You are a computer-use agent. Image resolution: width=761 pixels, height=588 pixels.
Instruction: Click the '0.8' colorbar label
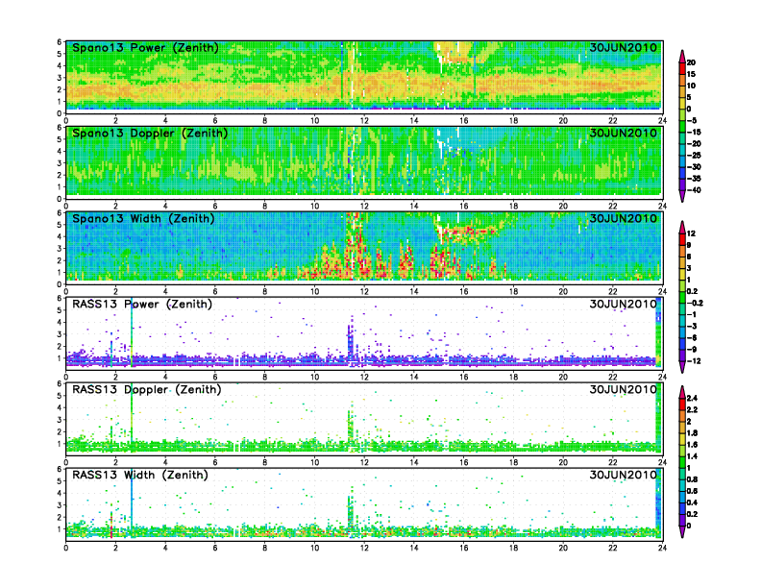tap(692, 479)
